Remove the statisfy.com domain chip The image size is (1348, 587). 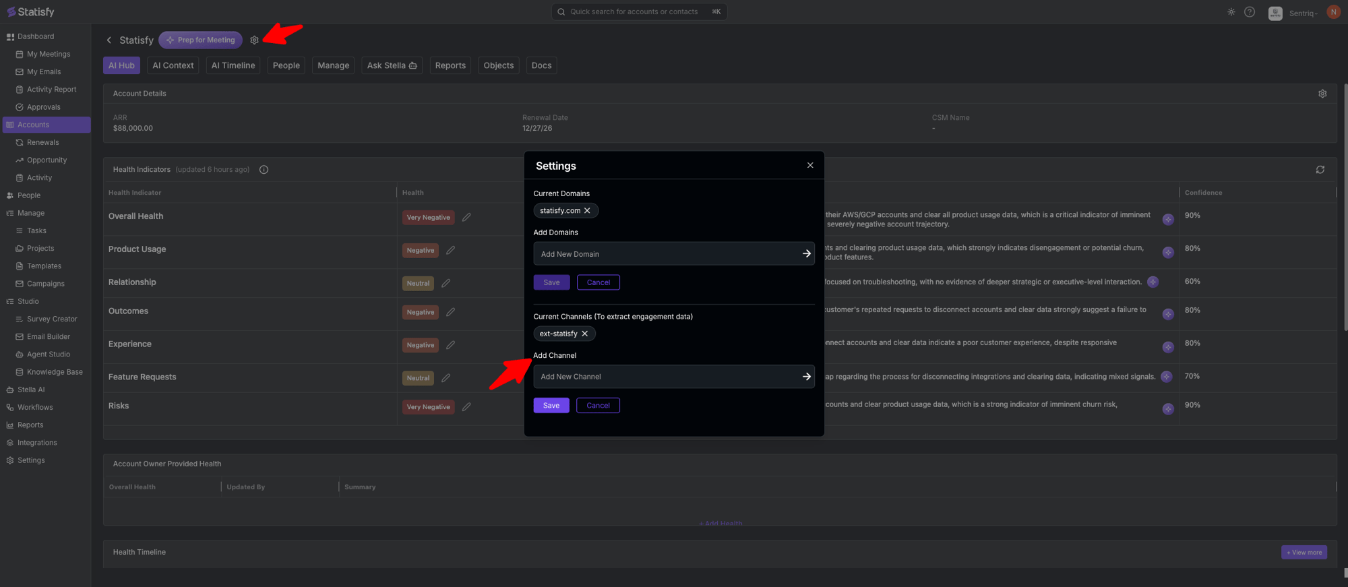point(587,211)
